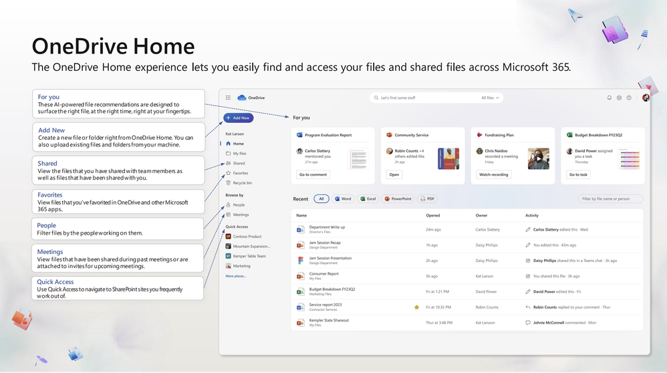Image resolution: width=667 pixels, height=373 pixels.
Task: Open the notifications bell icon
Action: 609,98
